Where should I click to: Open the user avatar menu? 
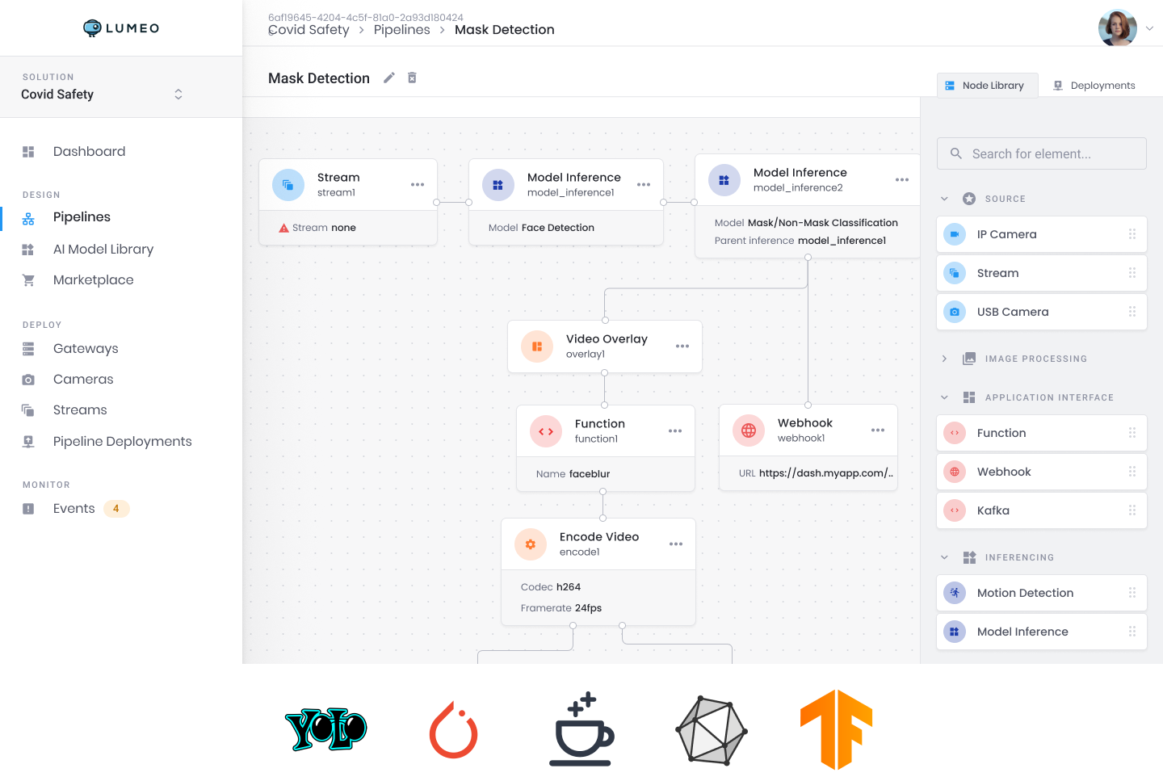pos(1118,27)
